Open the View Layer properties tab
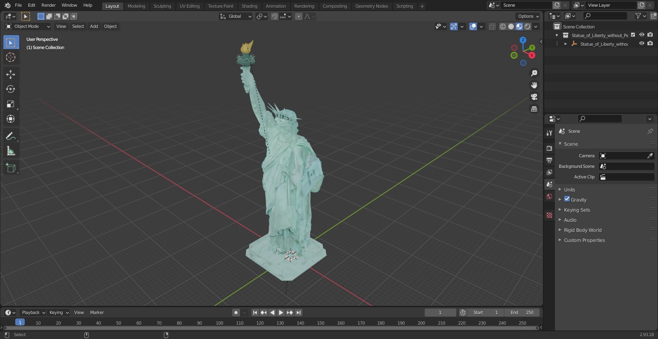658x339 pixels. [x=549, y=172]
